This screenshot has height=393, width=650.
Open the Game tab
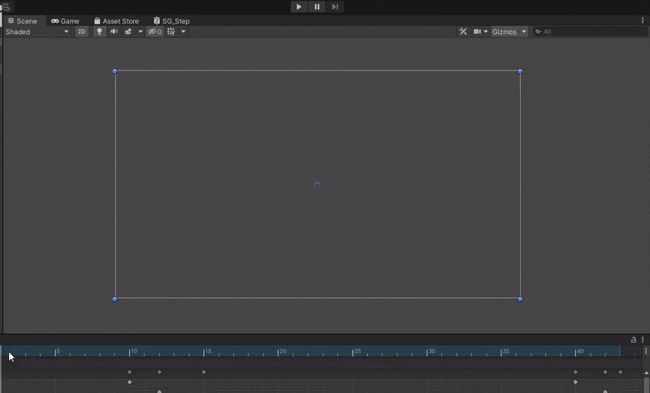click(x=65, y=21)
